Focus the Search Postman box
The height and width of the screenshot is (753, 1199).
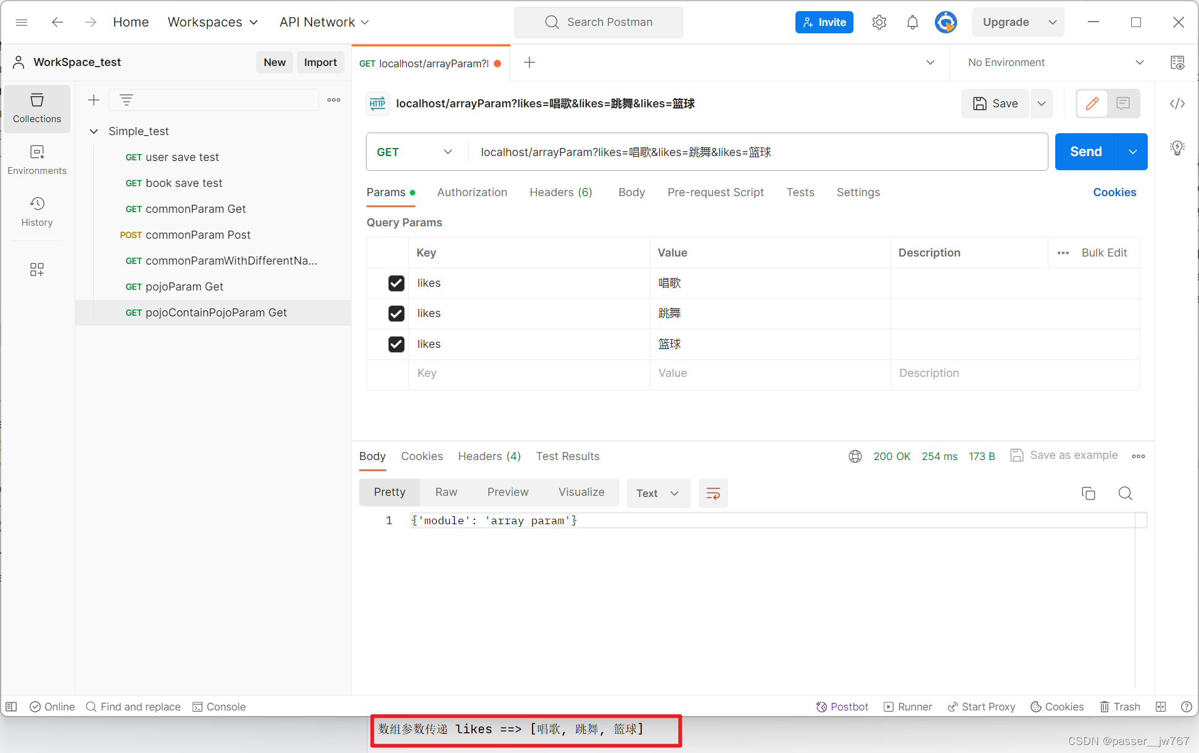[x=599, y=22]
